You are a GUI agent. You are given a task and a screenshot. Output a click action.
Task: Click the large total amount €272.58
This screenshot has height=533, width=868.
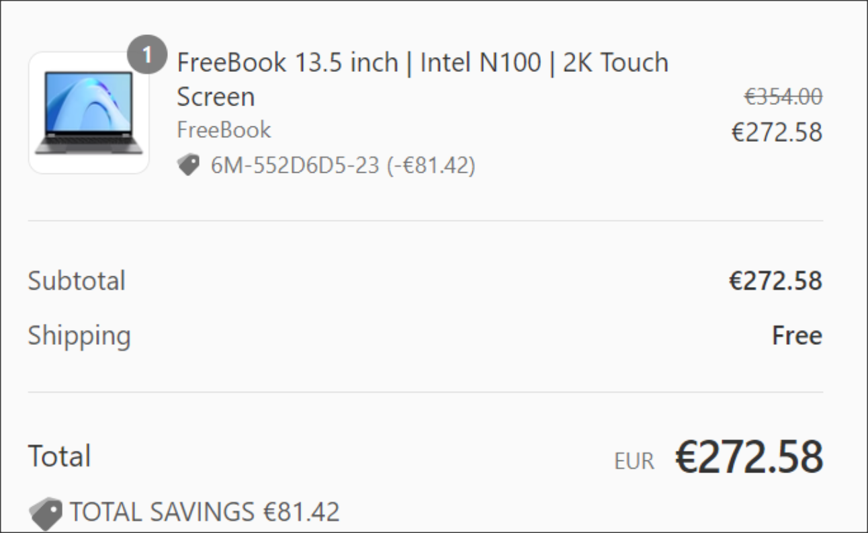point(748,457)
